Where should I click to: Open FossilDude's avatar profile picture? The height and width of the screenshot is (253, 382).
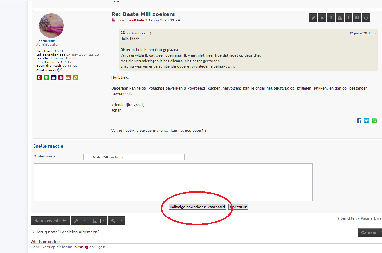pos(51,26)
